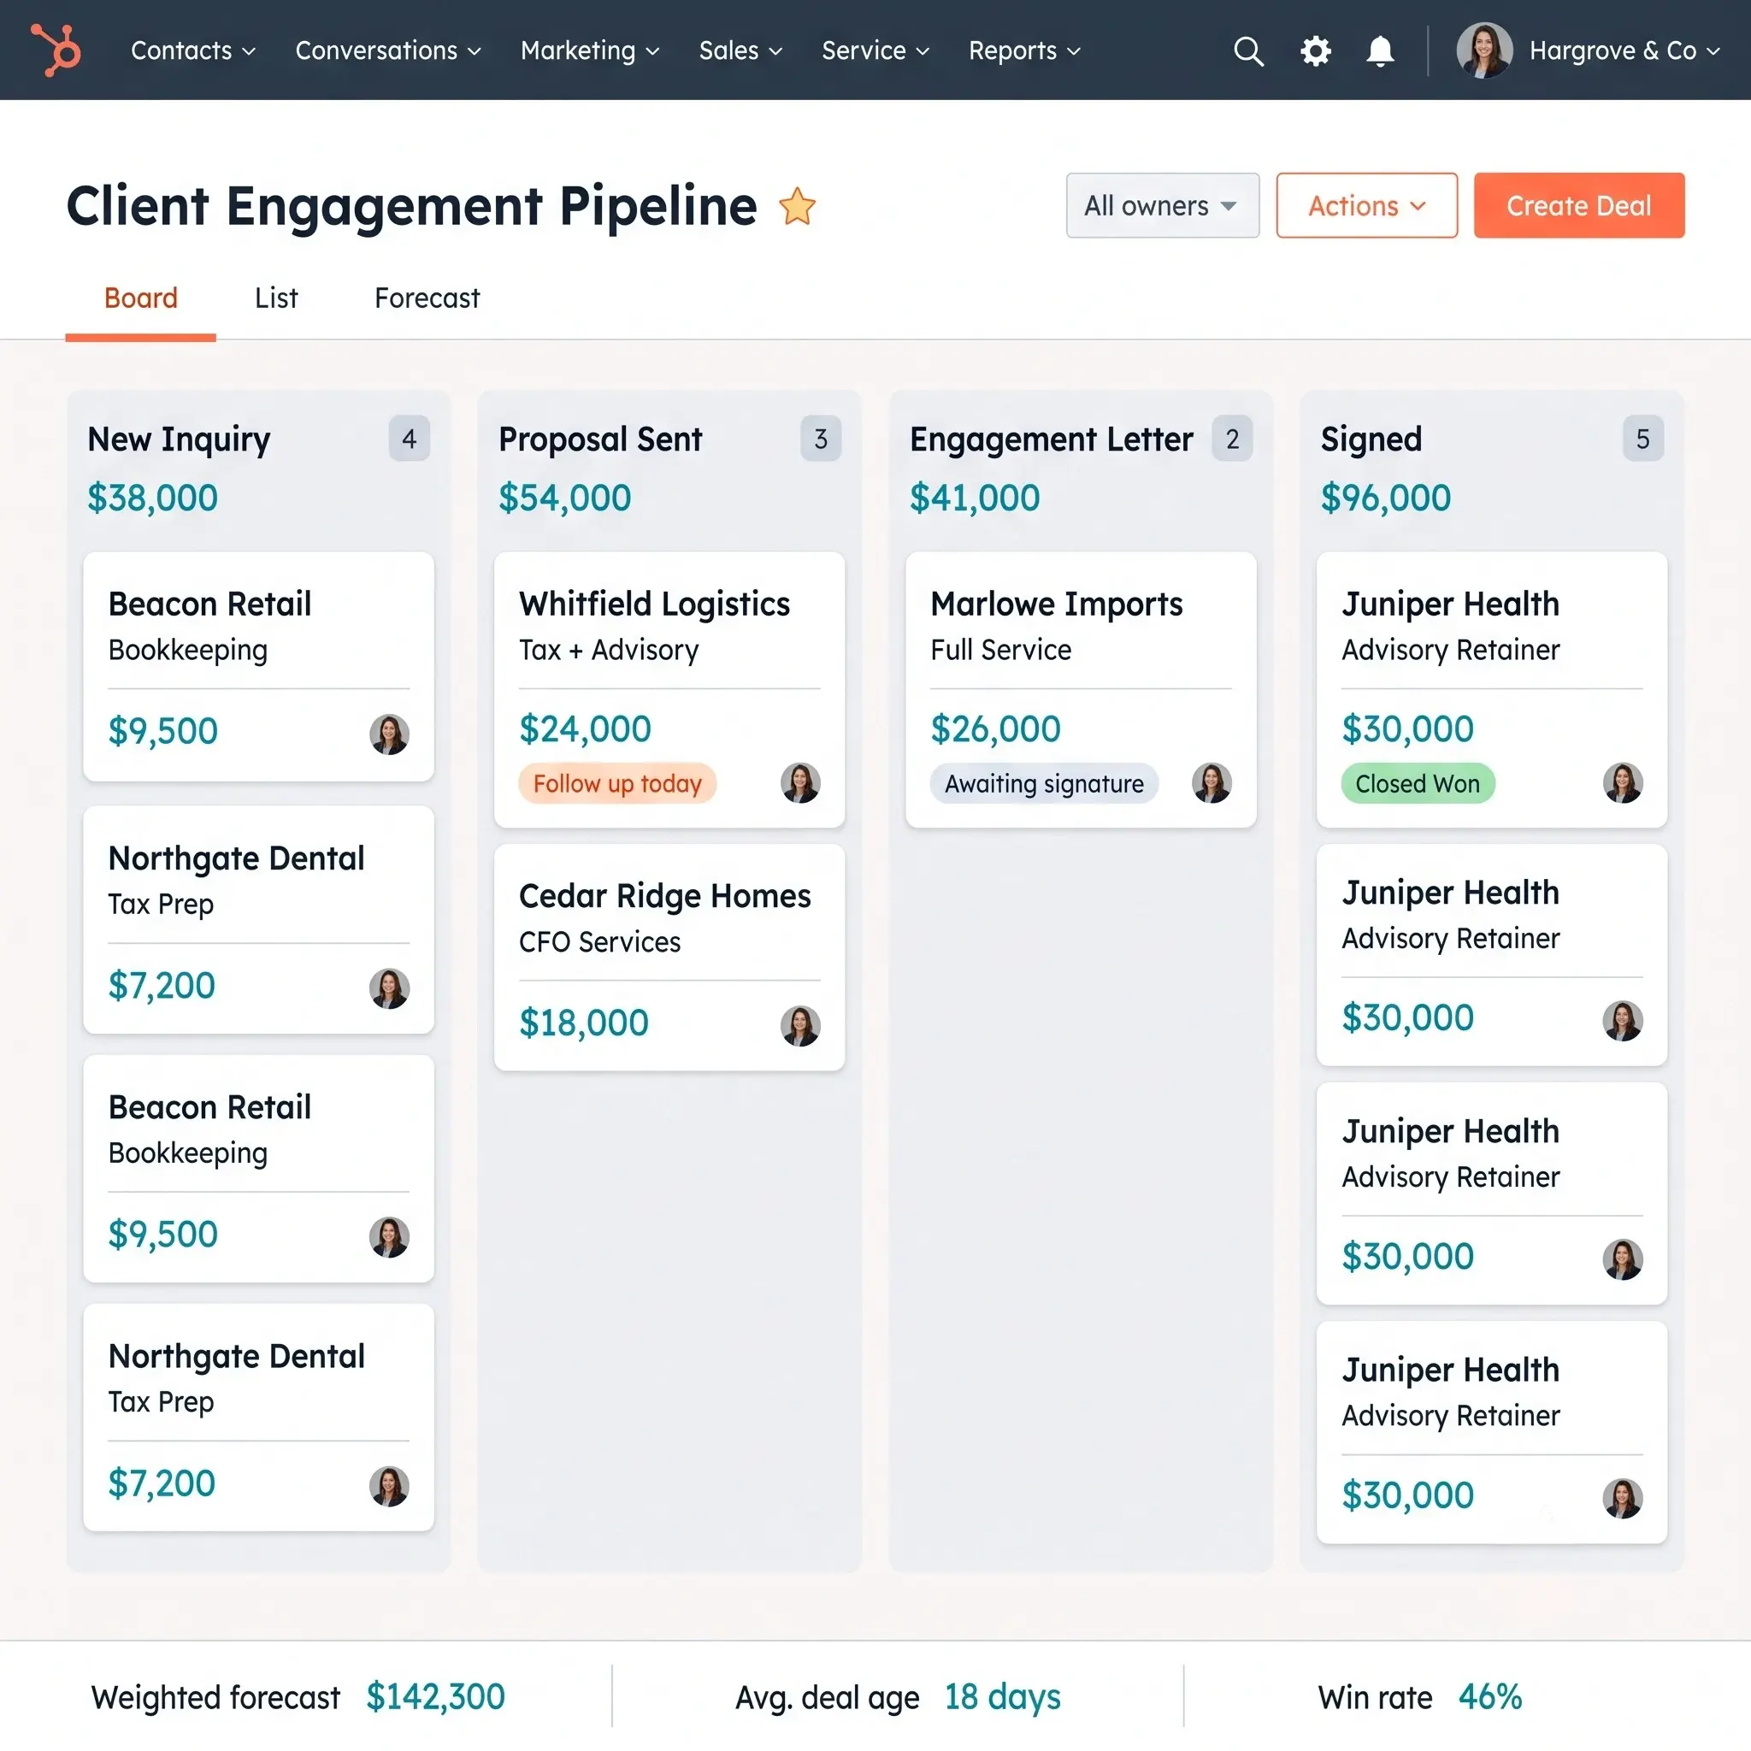Click the Follow up today tag
1751x1751 pixels.
[x=617, y=783]
